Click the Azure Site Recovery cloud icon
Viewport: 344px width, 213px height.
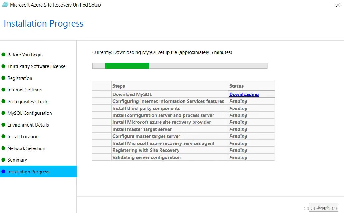pyautogui.click(x=5, y=4)
